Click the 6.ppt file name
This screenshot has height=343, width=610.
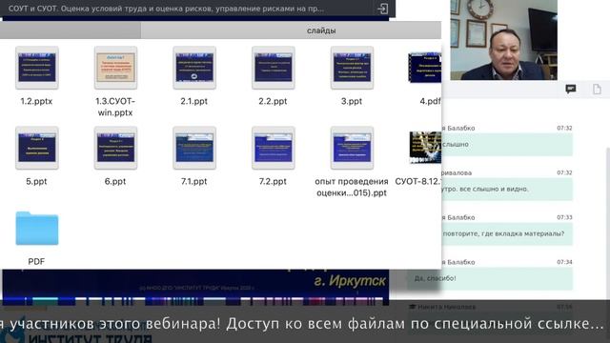tap(115, 181)
